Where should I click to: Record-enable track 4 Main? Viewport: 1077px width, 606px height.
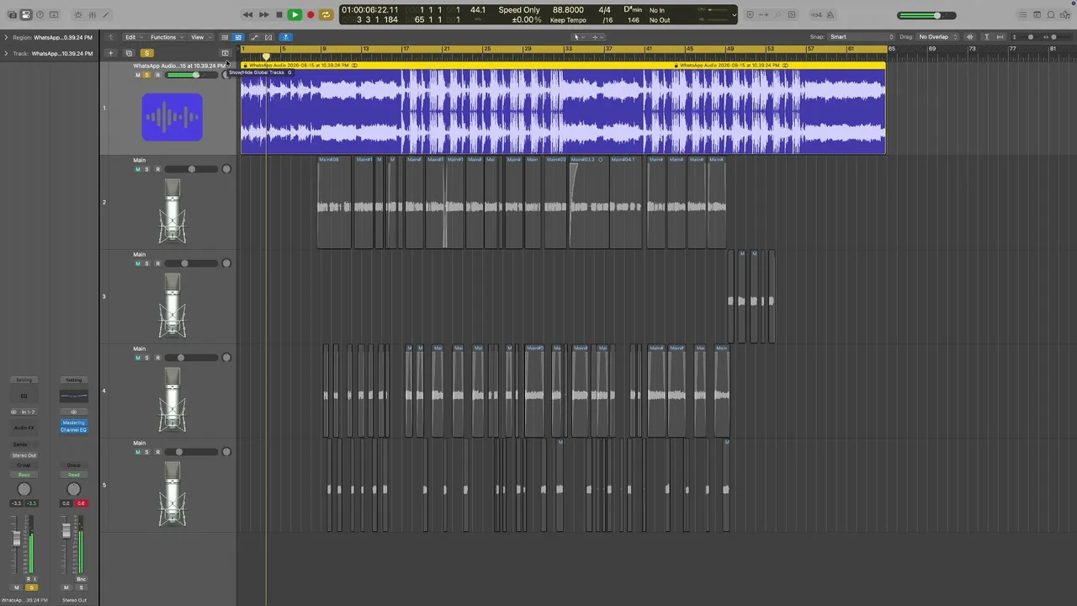tap(157, 358)
